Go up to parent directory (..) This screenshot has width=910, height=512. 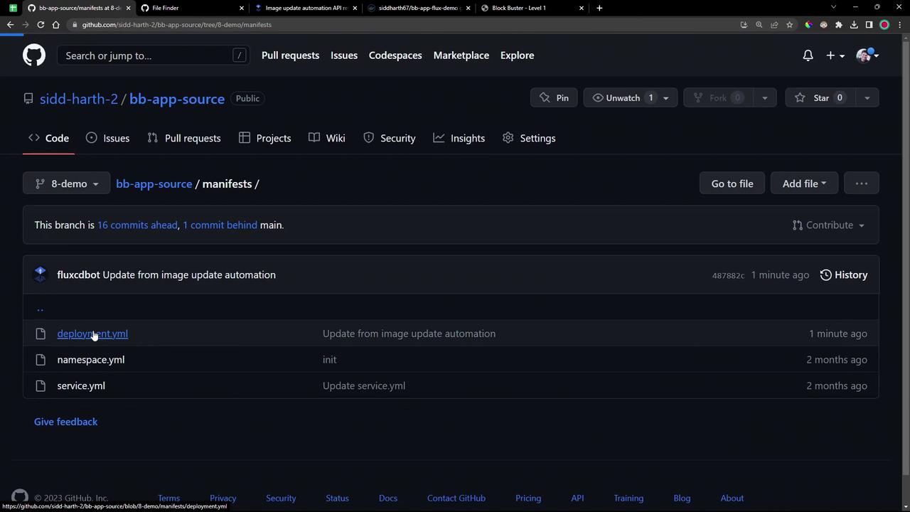(x=40, y=309)
